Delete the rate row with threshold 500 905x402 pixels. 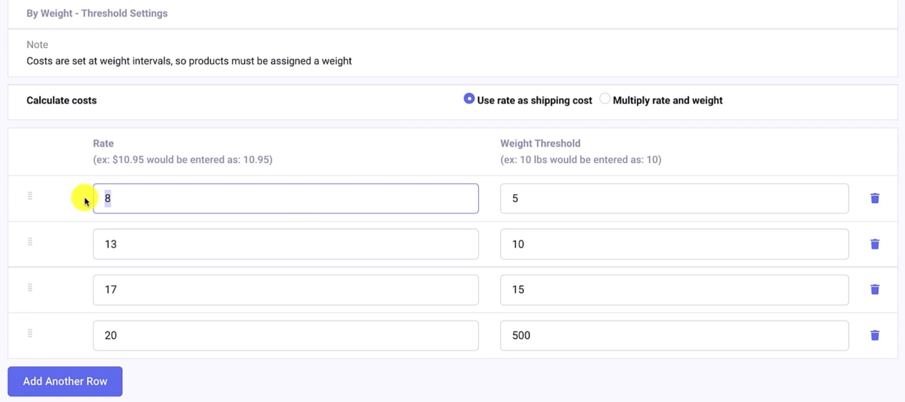875,335
